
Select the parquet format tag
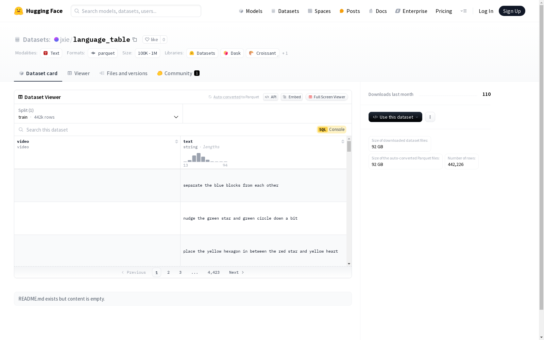click(103, 53)
